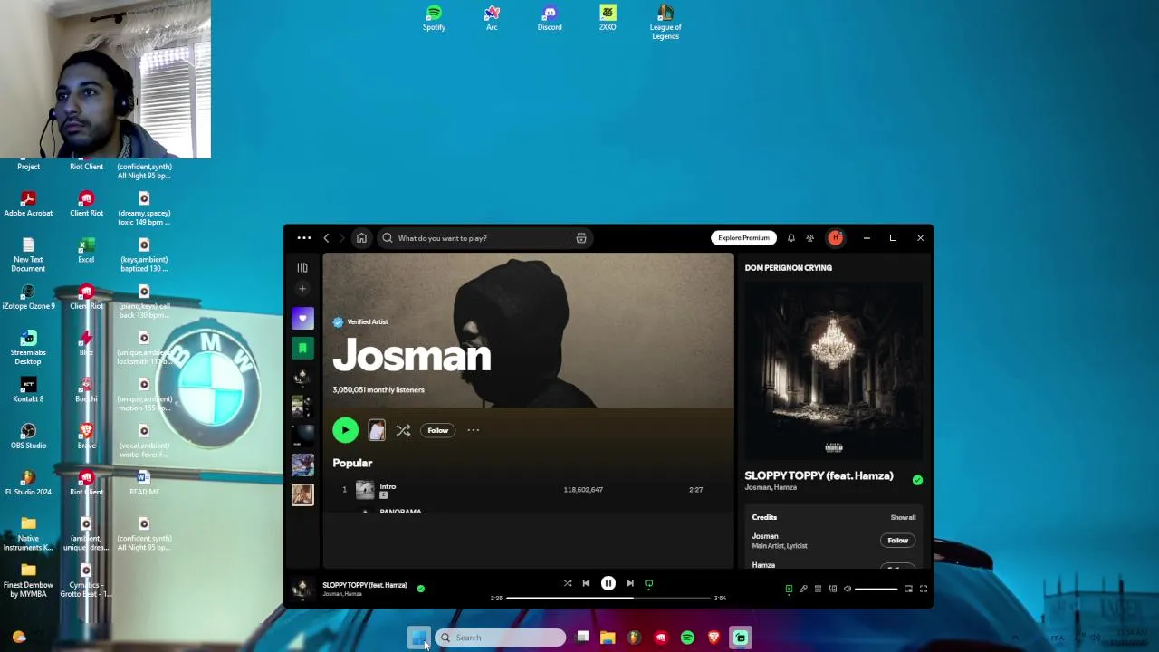Pause the current song

click(x=608, y=584)
